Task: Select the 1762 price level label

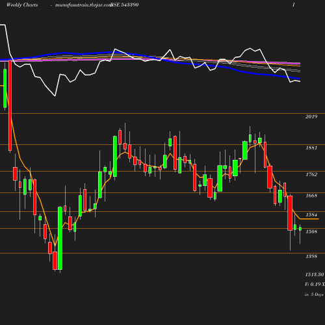Action: click(x=311, y=174)
